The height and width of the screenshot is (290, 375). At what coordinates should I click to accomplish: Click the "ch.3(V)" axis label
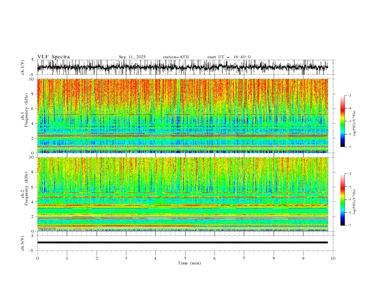23,243
